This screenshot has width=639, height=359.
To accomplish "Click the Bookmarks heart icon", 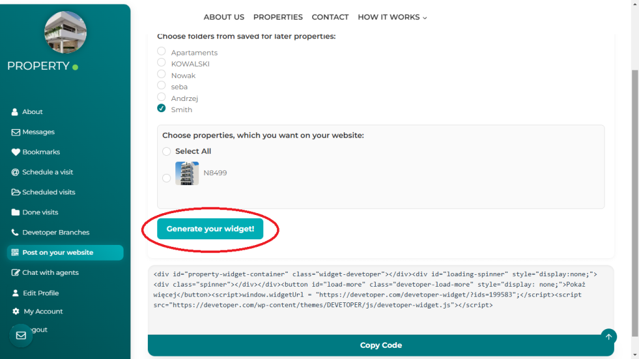I will click(x=16, y=152).
